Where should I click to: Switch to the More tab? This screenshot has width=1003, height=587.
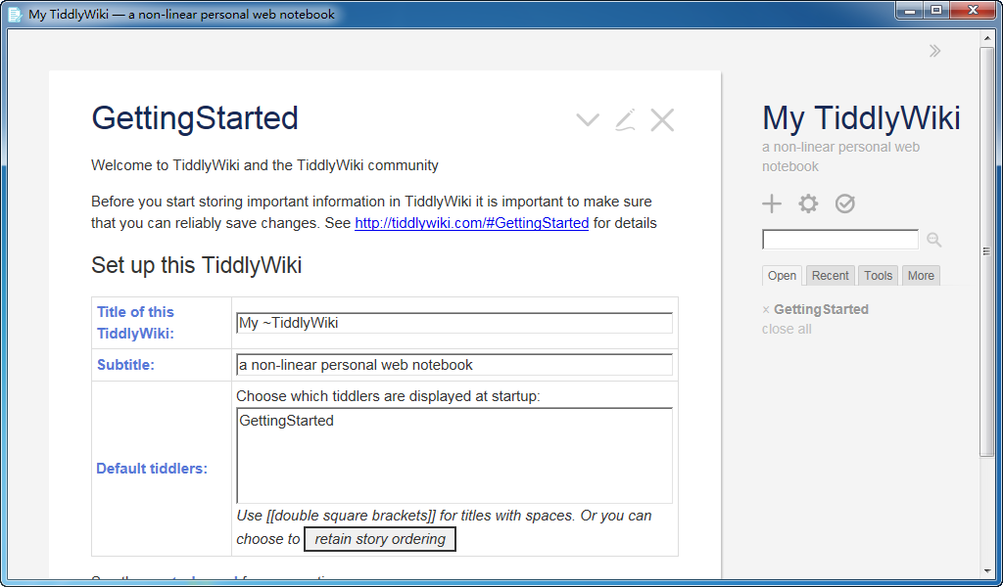click(x=921, y=275)
